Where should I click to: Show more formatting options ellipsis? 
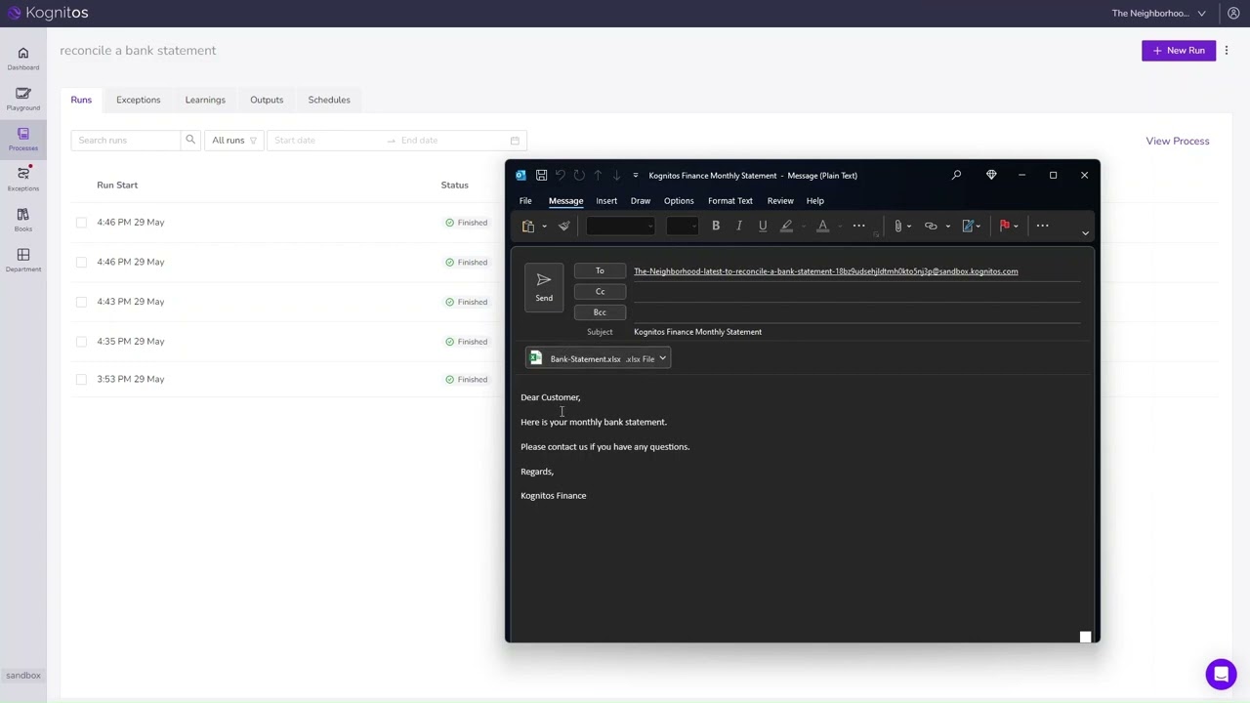click(859, 227)
